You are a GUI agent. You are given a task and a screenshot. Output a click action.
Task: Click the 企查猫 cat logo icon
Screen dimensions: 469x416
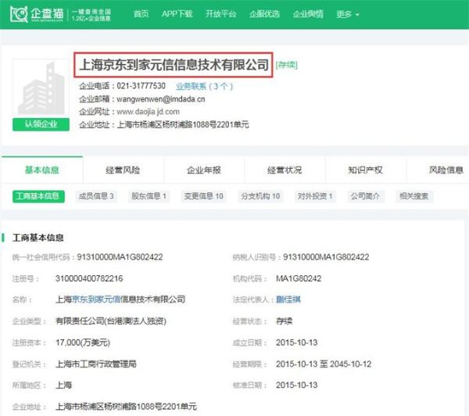(19, 14)
